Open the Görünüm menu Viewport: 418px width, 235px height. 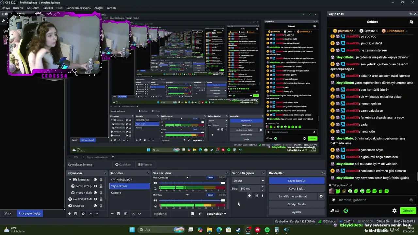click(x=33, y=8)
